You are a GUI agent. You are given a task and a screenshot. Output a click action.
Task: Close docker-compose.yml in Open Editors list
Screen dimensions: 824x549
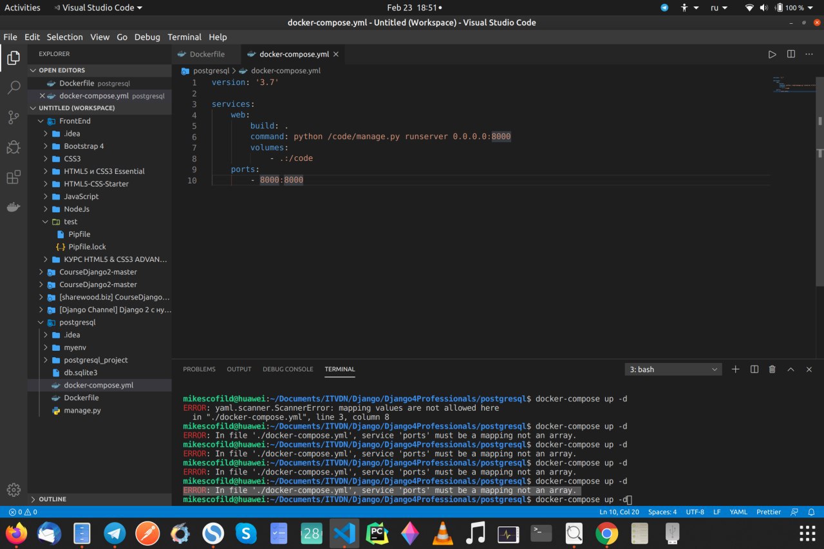[42, 96]
